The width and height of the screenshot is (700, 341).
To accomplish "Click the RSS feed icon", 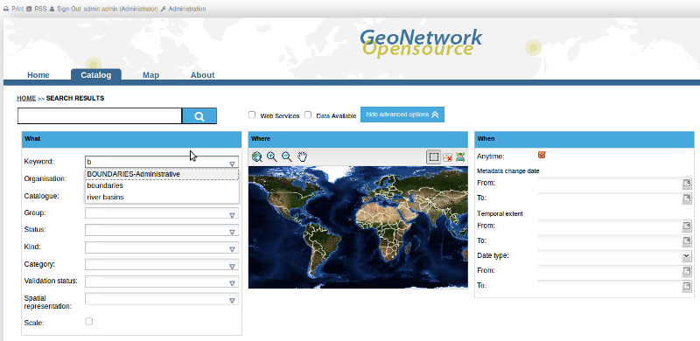I will click(x=29, y=9).
